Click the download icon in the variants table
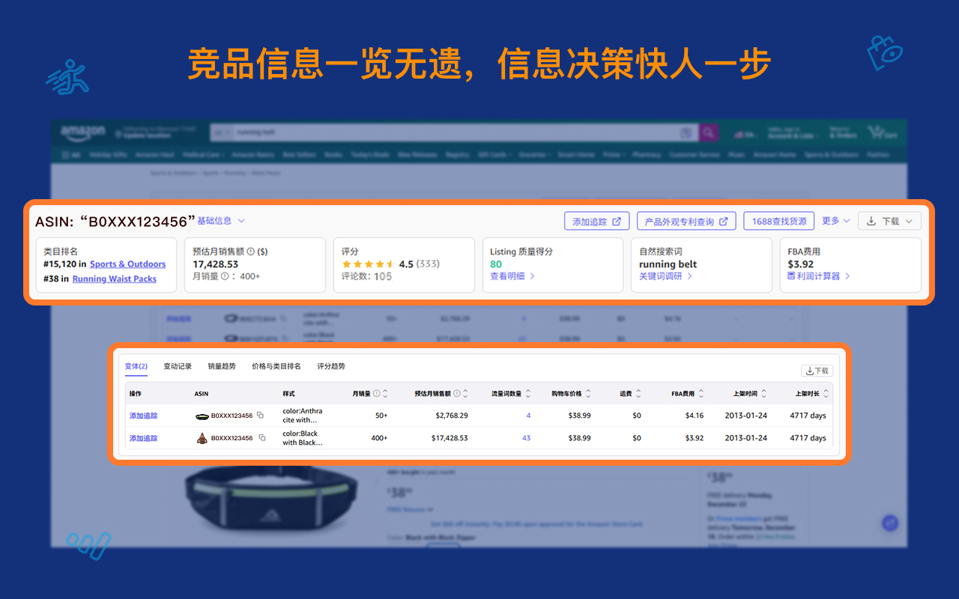Image resolution: width=959 pixels, height=599 pixels. pyautogui.click(x=811, y=371)
